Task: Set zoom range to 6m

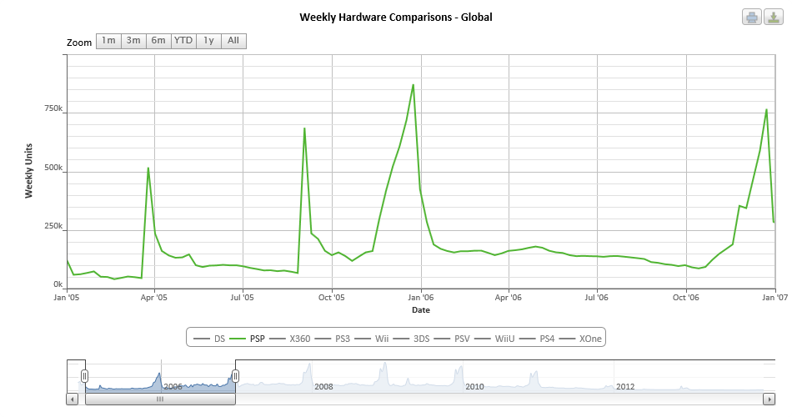Action: 158,41
